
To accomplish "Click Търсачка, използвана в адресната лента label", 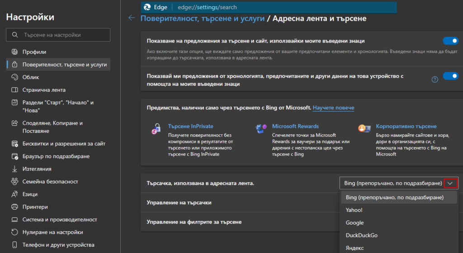I will point(200,183).
